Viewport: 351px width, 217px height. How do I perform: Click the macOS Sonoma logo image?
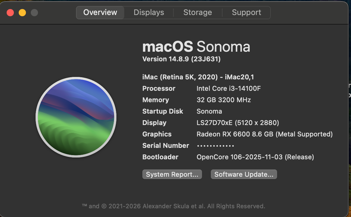point(76,117)
